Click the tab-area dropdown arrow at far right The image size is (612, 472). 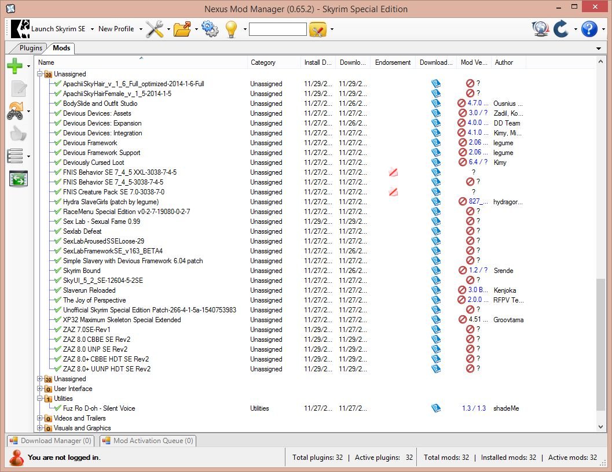tap(598, 49)
